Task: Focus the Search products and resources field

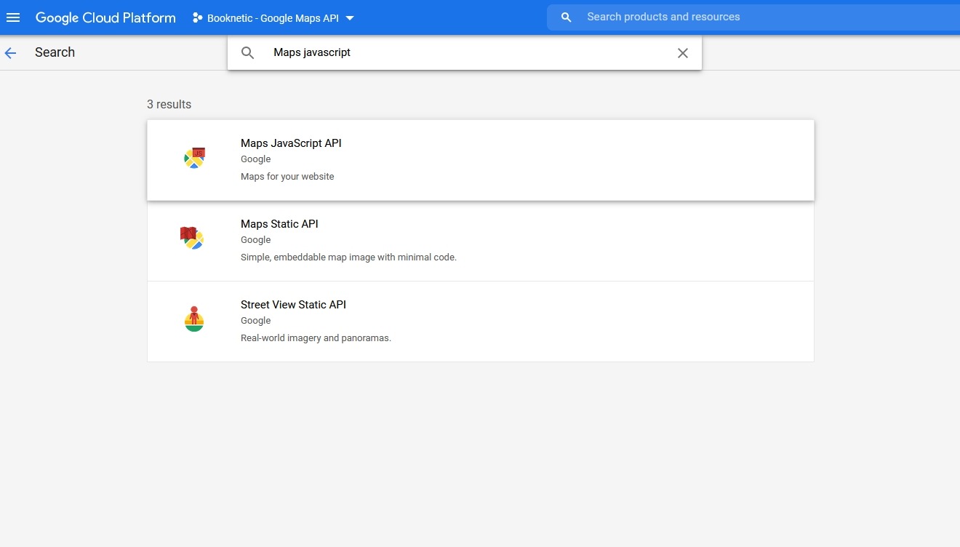Action: tap(753, 17)
